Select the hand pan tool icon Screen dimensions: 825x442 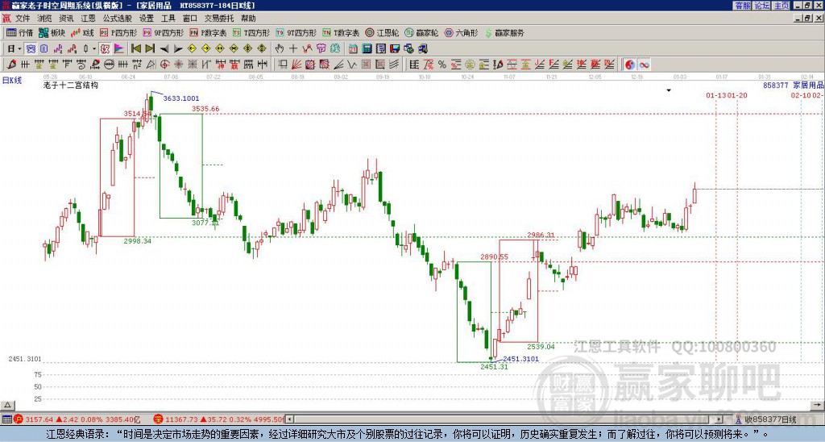279,48
